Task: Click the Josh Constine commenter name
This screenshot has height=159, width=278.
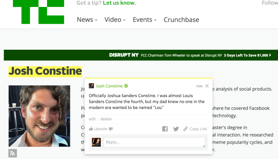Action: 109,86
